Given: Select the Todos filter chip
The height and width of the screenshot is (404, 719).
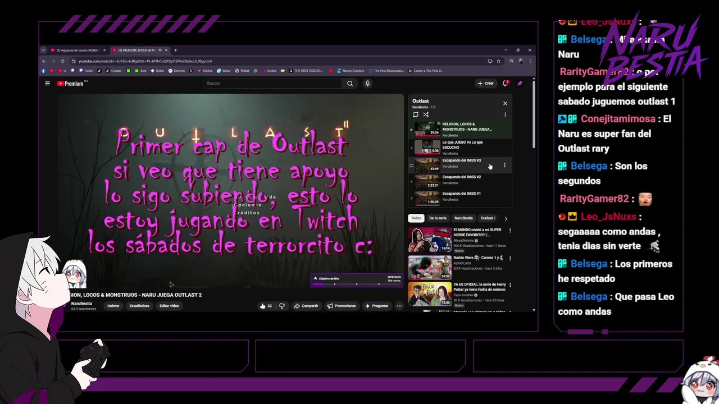Looking at the screenshot, I should [x=416, y=218].
